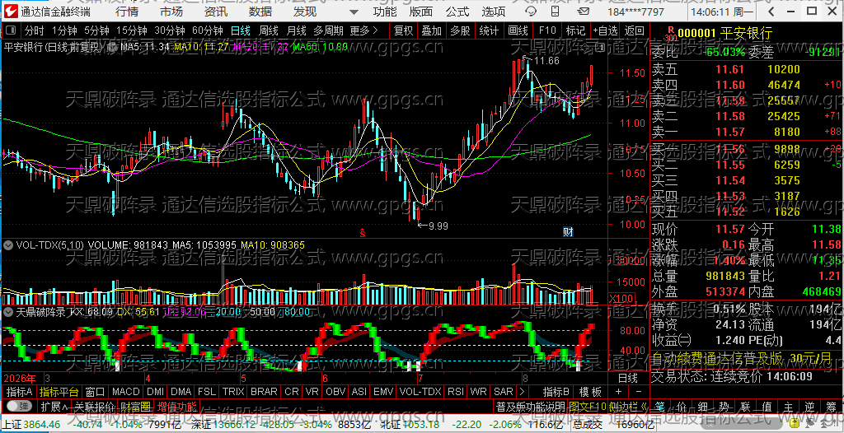
Task: Open F10 company info
Action: pyautogui.click(x=547, y=30)
